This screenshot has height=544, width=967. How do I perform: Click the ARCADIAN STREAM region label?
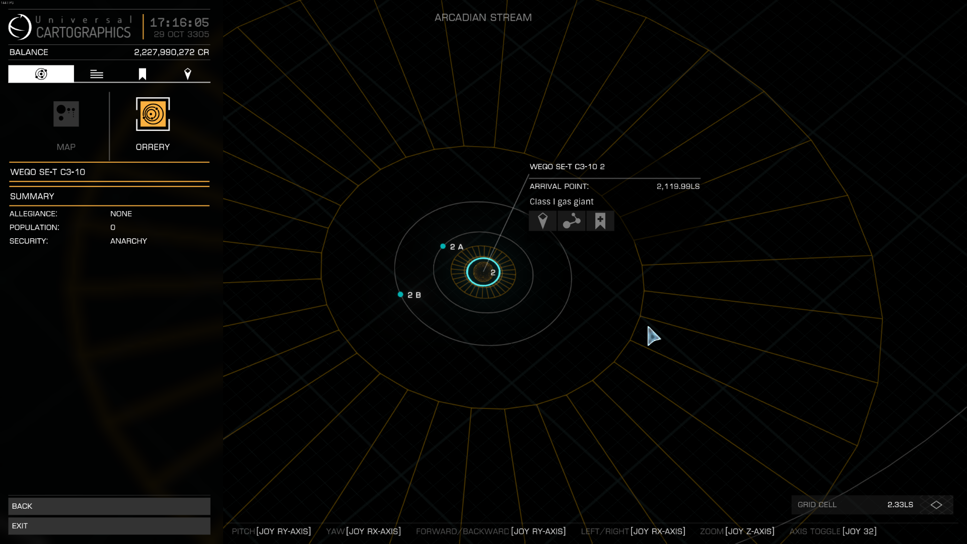(x=483, y=18)
